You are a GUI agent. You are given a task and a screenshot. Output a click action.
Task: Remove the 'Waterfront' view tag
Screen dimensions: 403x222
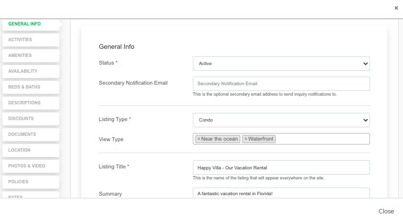coord(246,139)
